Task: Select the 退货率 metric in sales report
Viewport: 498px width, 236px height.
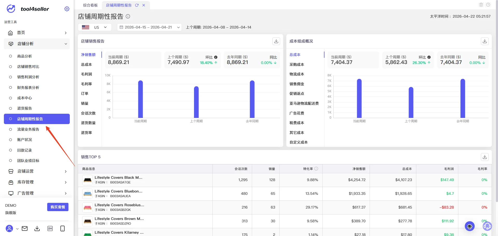Action: (86, 133)
